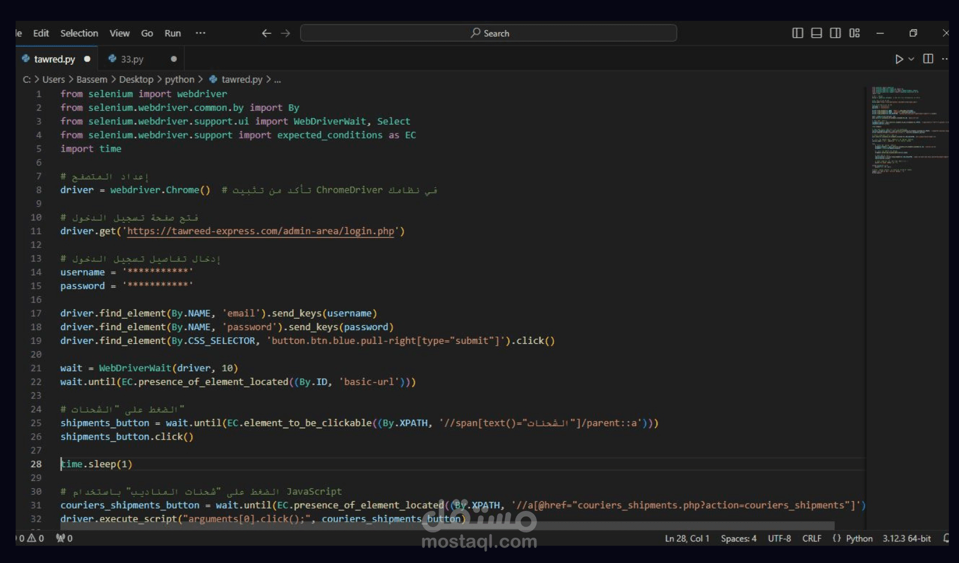The height and width of the screenshot is (563, 959).
Task: Switch to the 33.py tab
Action: coord(132,59)
